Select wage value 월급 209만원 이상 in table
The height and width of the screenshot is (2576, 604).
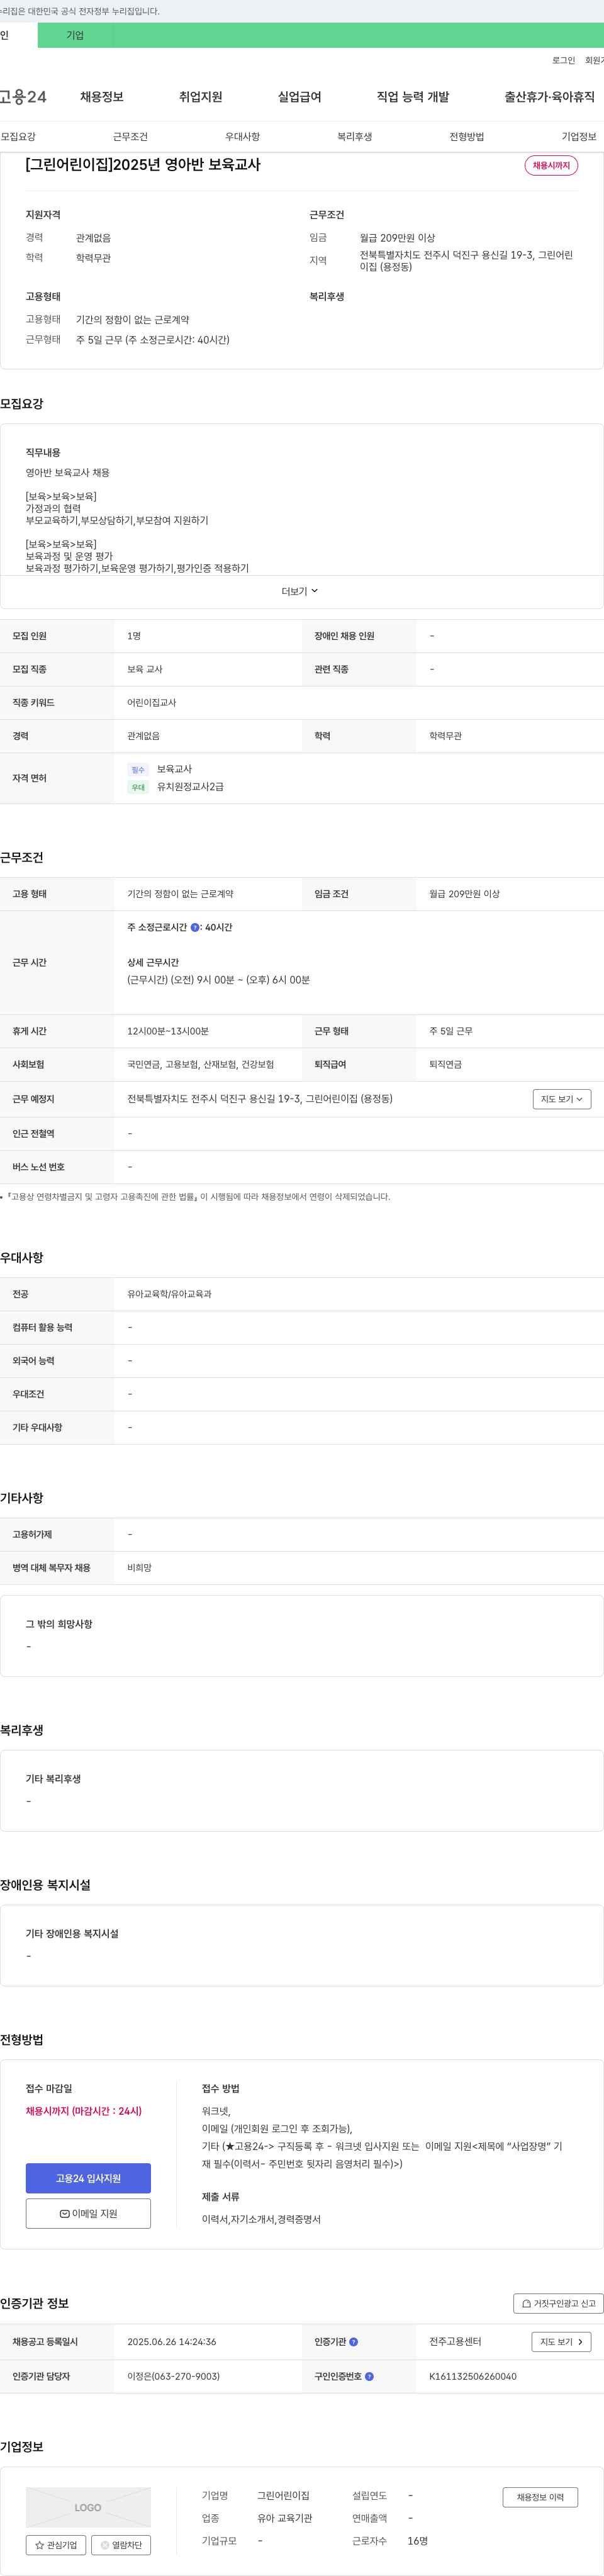(464, 894)
